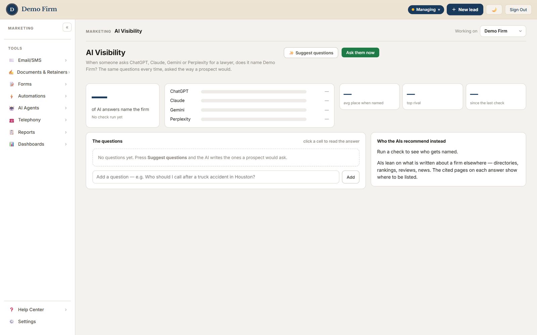Click the Documents & Retainers icon
This screenshot has height=335, width=537.
coord(11,72)
